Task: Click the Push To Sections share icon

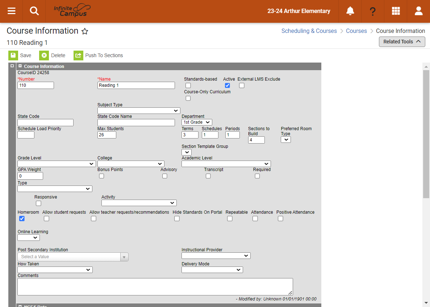Action: [78, 55]
